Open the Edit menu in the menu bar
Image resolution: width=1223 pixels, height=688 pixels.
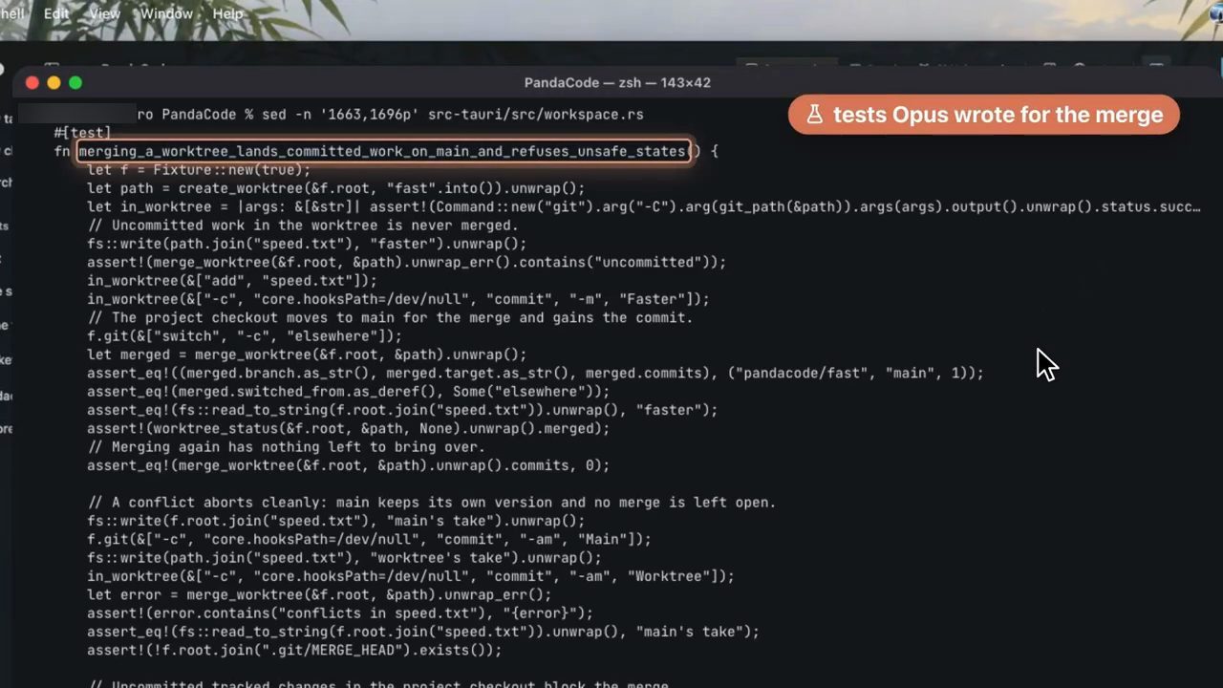pyautogui.click(x=56, y=13)
